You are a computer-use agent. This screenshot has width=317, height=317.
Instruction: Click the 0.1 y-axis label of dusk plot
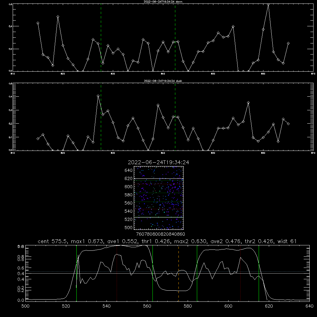click(x=10, y=137)
